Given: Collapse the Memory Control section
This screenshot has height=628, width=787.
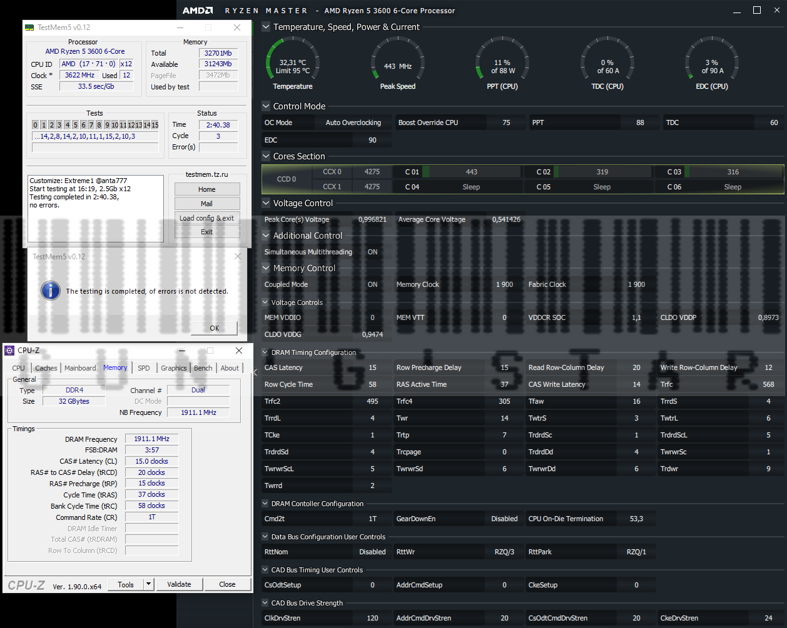Looking at the screenshot, I should [x=266, y=268].
